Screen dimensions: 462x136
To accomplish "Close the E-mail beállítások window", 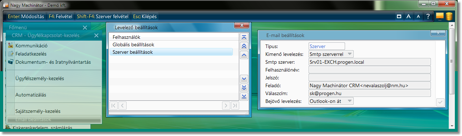I will tap(438, 33).
